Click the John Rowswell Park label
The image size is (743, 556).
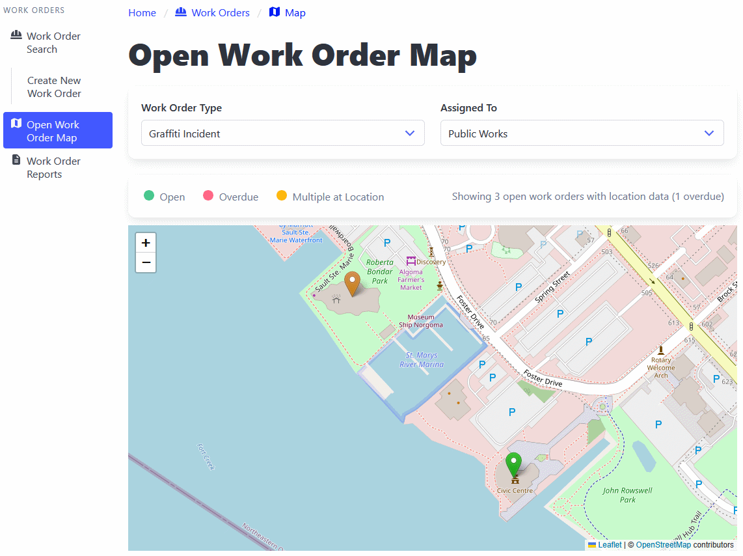pyautogui.click(x=627, y=495)
